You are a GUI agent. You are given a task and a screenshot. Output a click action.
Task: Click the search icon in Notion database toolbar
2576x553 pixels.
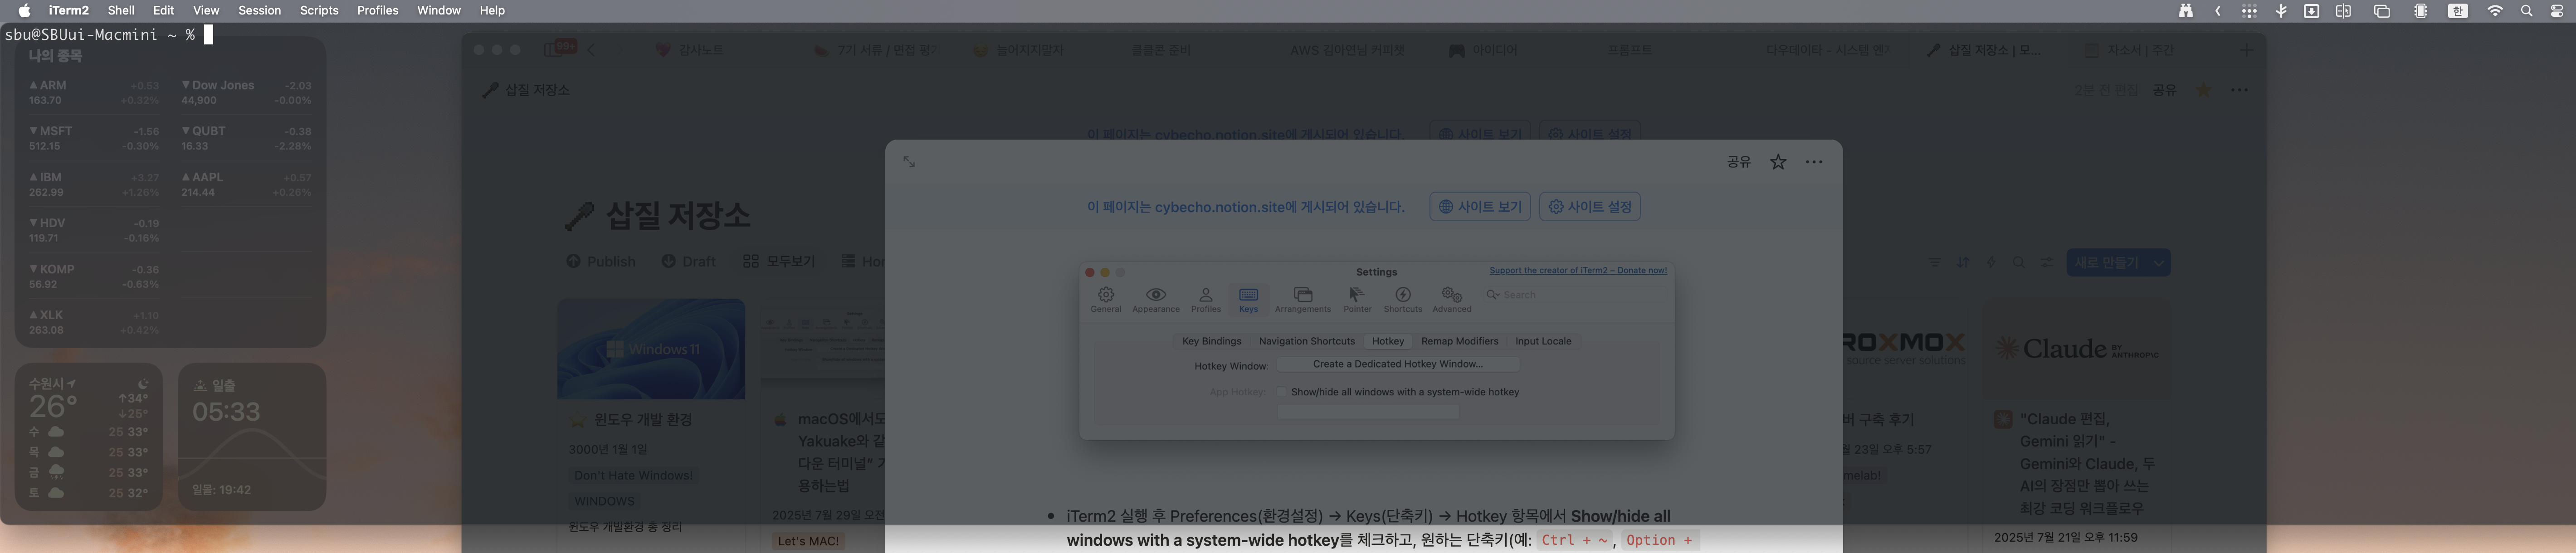point(2018,262)
